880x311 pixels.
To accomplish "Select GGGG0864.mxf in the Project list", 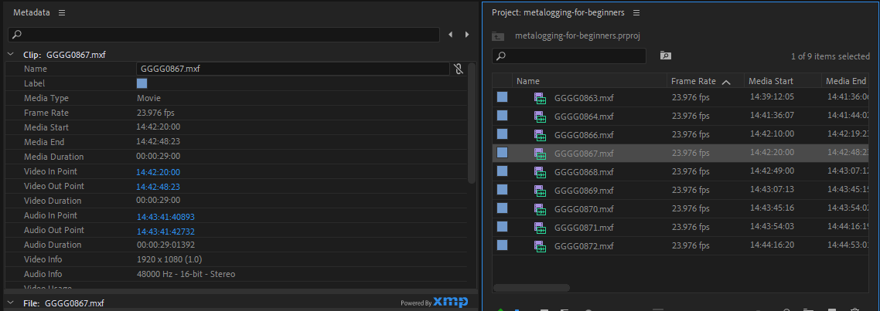I will click(x=584, y=117).
